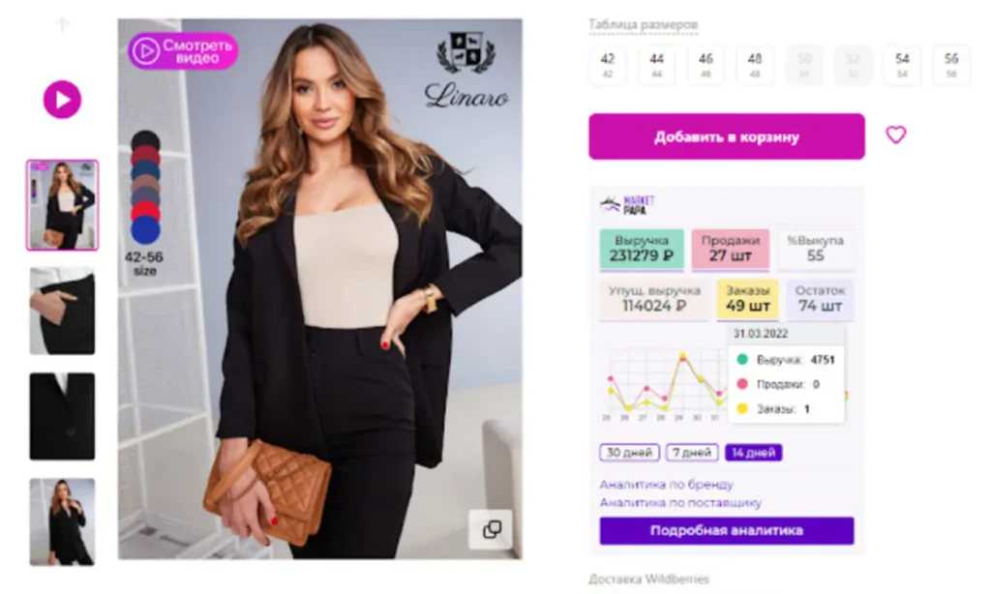Click the up arrow above thumbnails
991x594 pixels.
point(62,24)
